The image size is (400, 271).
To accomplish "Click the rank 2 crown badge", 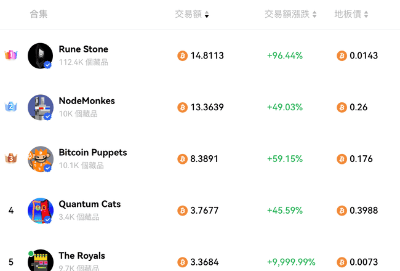I will coord(11,107).
